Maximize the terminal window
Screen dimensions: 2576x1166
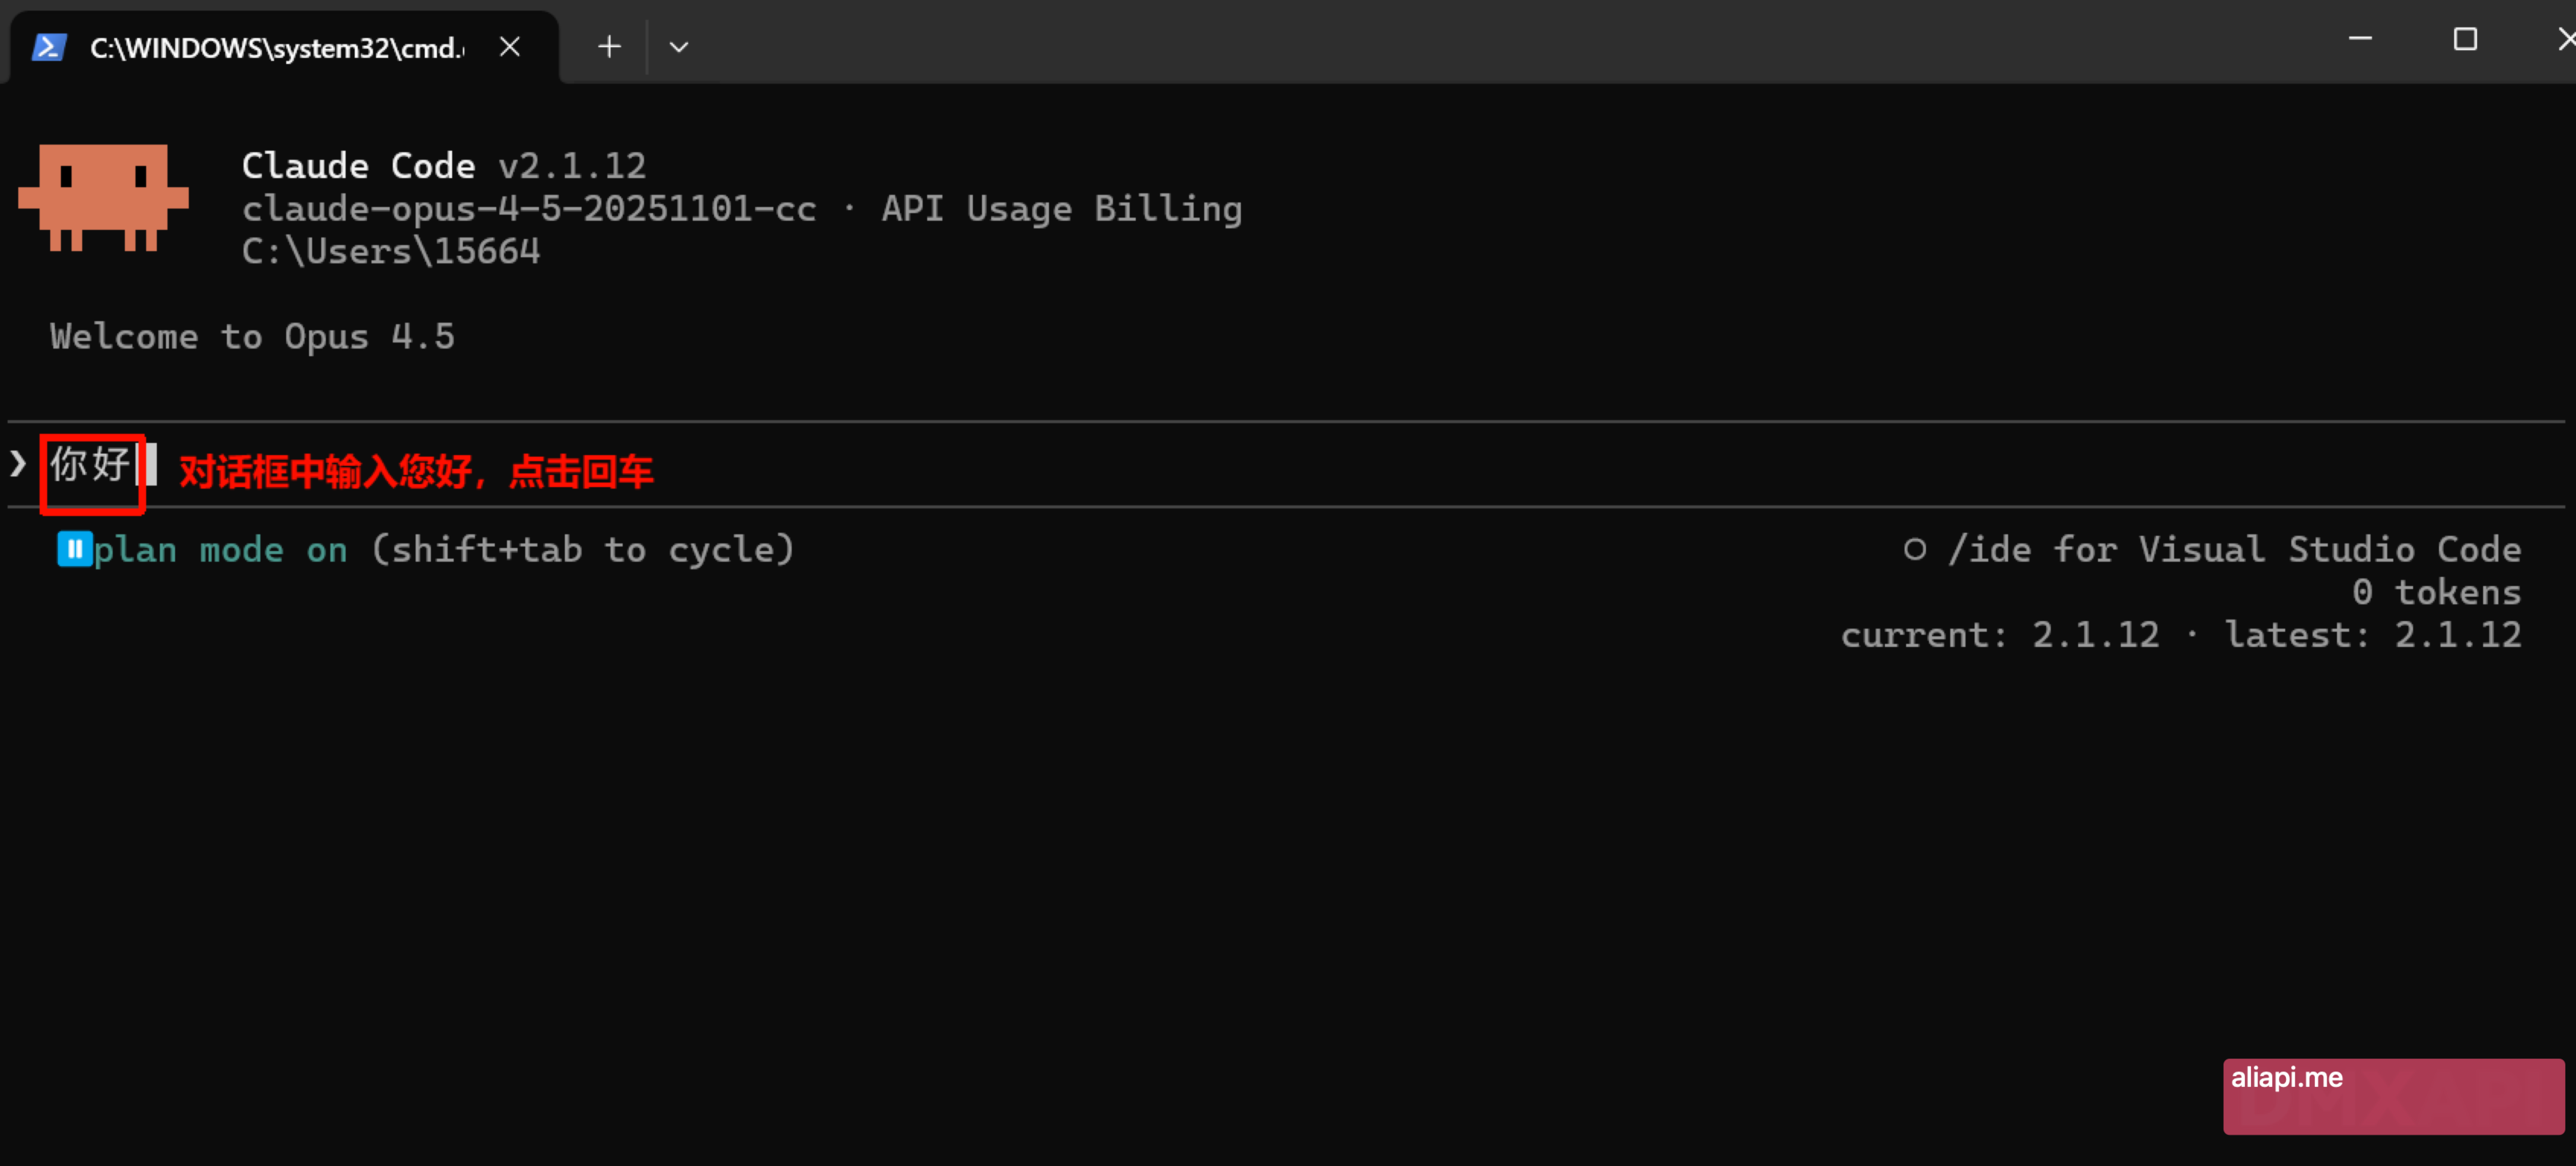2465,39
